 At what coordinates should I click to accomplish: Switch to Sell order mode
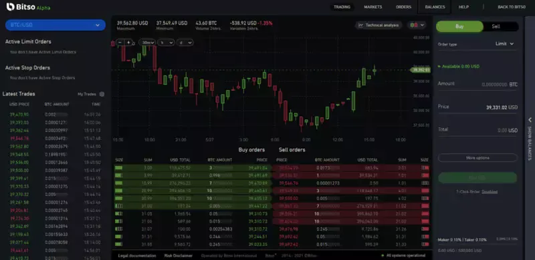point(496,27)
